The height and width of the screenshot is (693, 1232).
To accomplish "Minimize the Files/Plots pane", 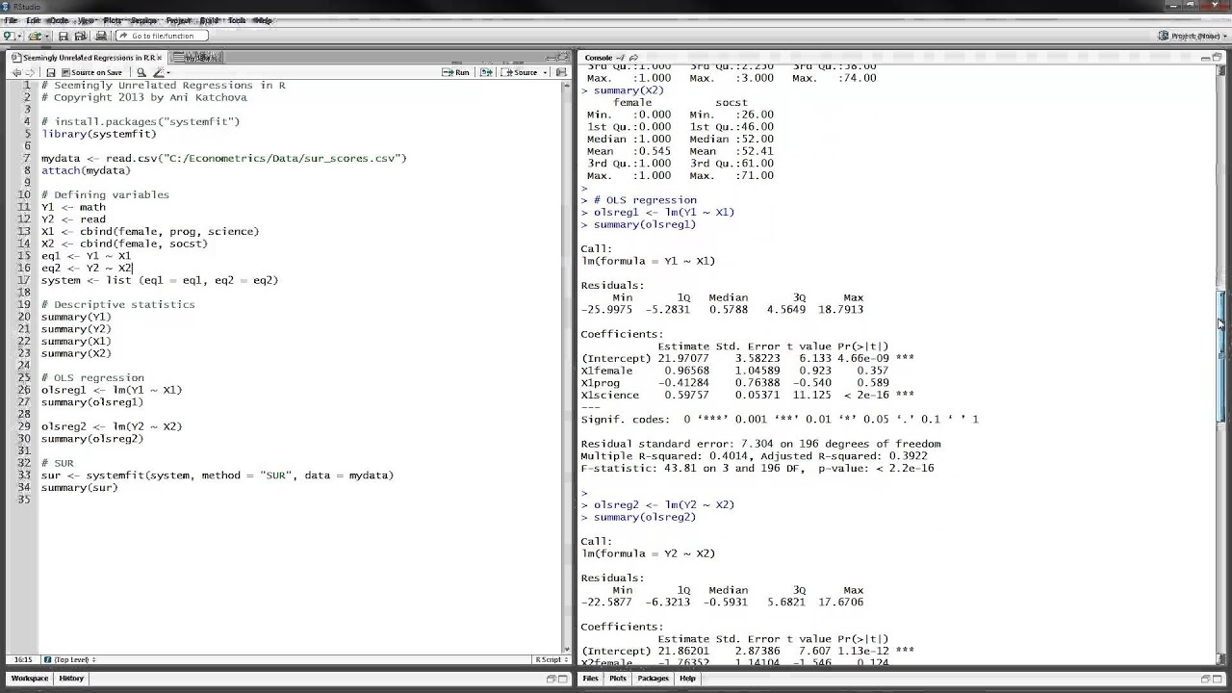I will [x=1204, y=679].
